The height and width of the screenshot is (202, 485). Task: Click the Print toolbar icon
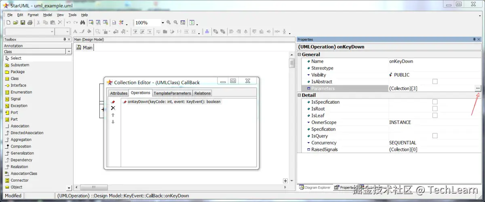(30, 23)
